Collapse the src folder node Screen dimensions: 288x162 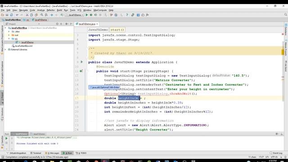(x=9, y=39)
